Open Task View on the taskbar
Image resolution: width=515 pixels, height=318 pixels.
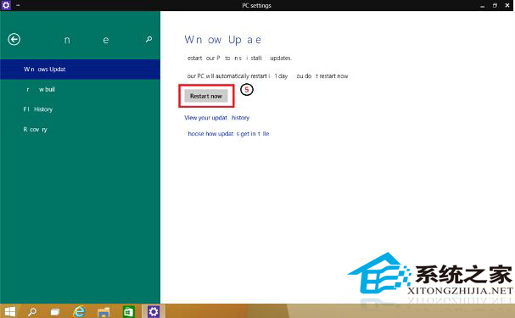(55, 311)
